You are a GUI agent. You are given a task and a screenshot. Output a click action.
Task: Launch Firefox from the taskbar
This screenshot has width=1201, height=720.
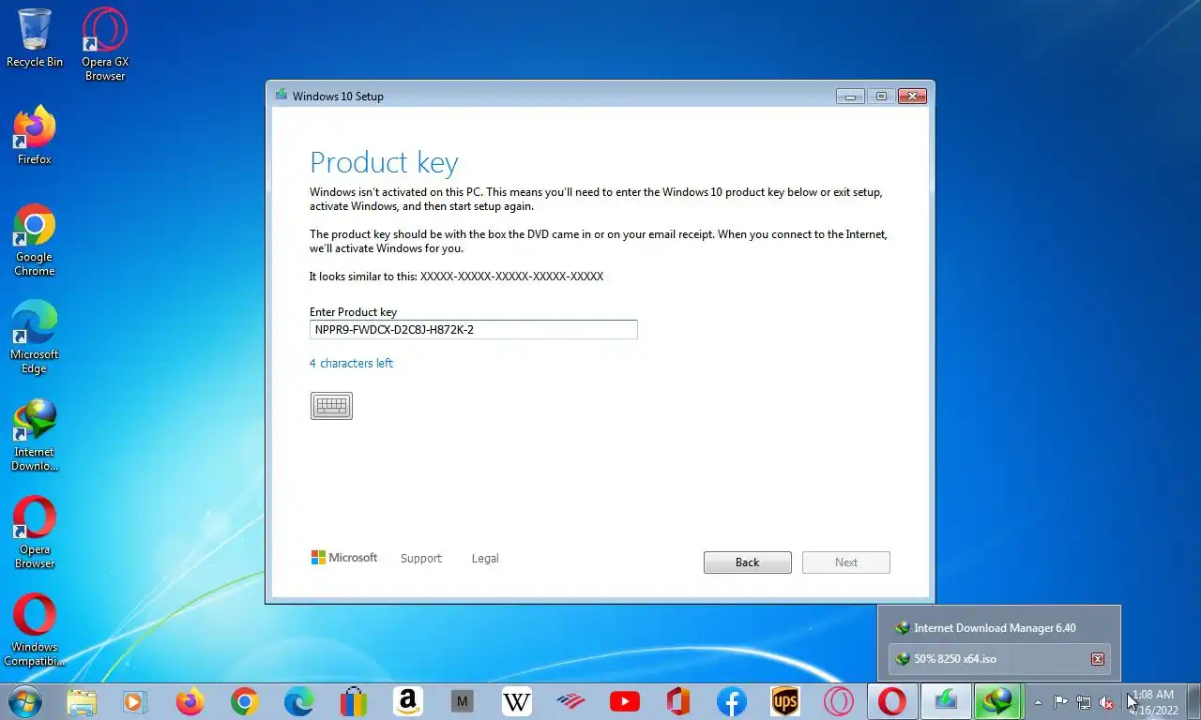(190, 701)
